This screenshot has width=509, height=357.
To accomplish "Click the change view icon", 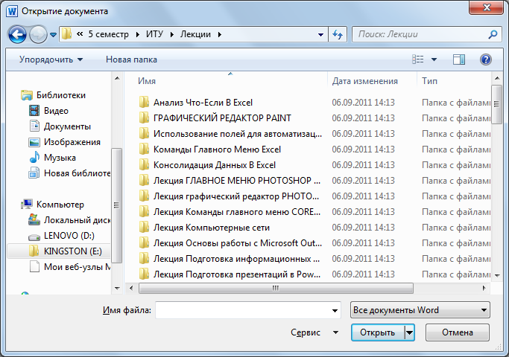I will click(x=418, y=59).
